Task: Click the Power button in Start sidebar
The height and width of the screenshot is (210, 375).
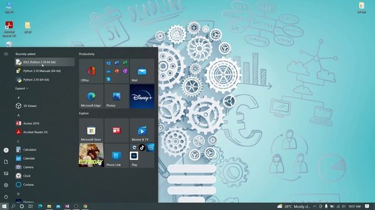Action: point(6,197)
